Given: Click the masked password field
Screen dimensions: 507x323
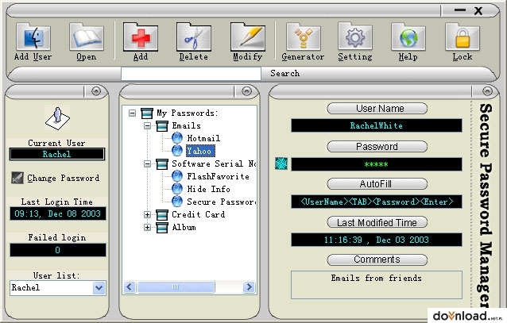Looking at the screenshot, I should click(377, 164).
